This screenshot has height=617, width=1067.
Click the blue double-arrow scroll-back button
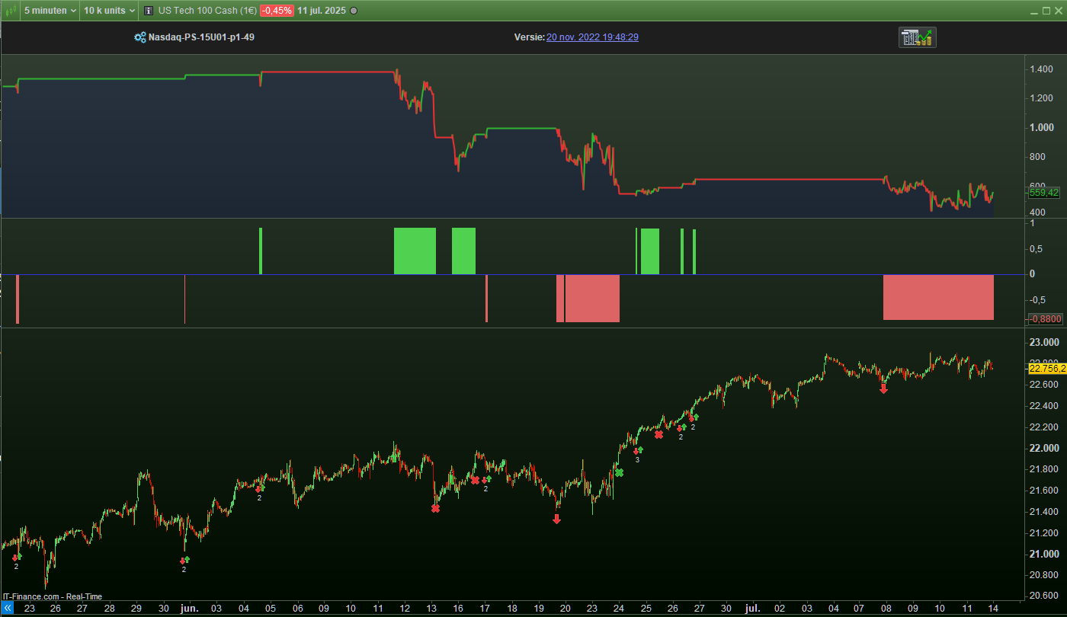tap(7, 609)
